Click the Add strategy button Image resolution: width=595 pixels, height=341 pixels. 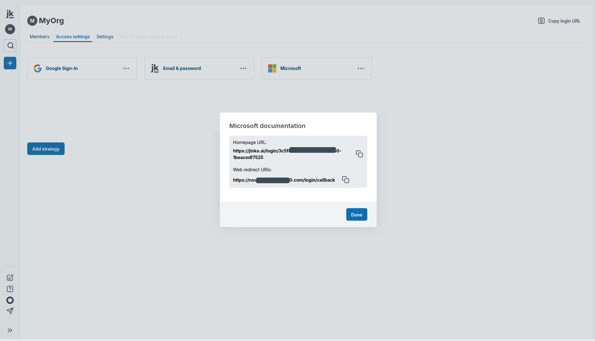click(x=46, y=149)
